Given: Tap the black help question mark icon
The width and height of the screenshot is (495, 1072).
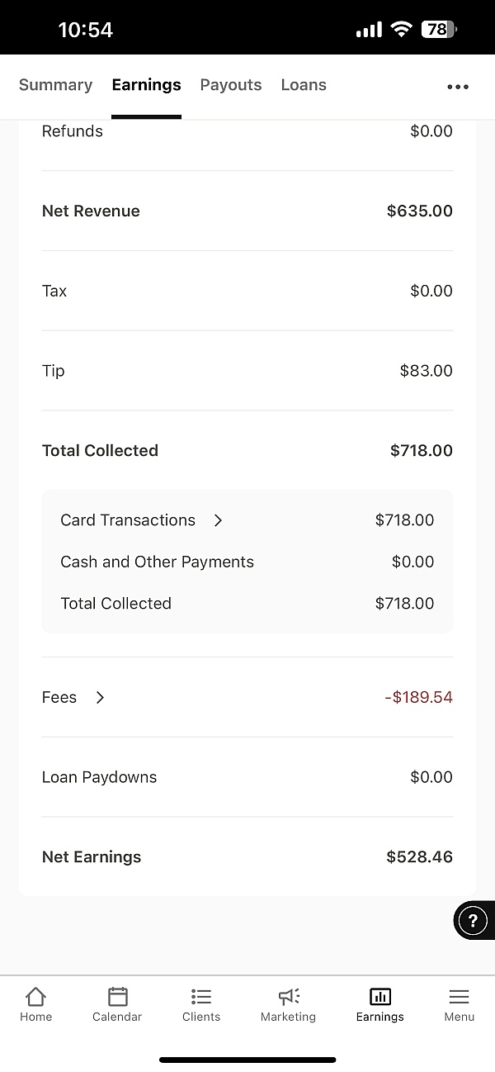Looking at the screenshot, I should click(473, 920).
